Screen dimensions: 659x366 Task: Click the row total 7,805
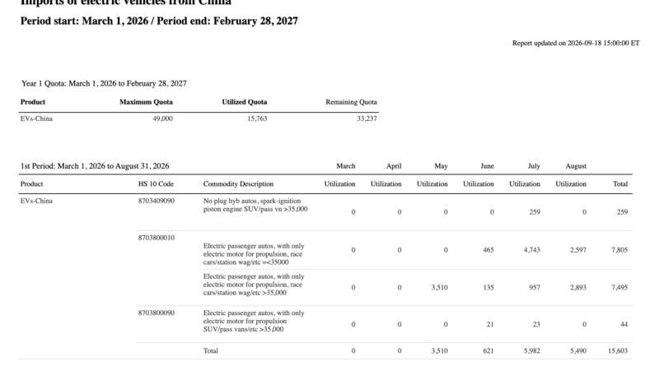(619, 250)
